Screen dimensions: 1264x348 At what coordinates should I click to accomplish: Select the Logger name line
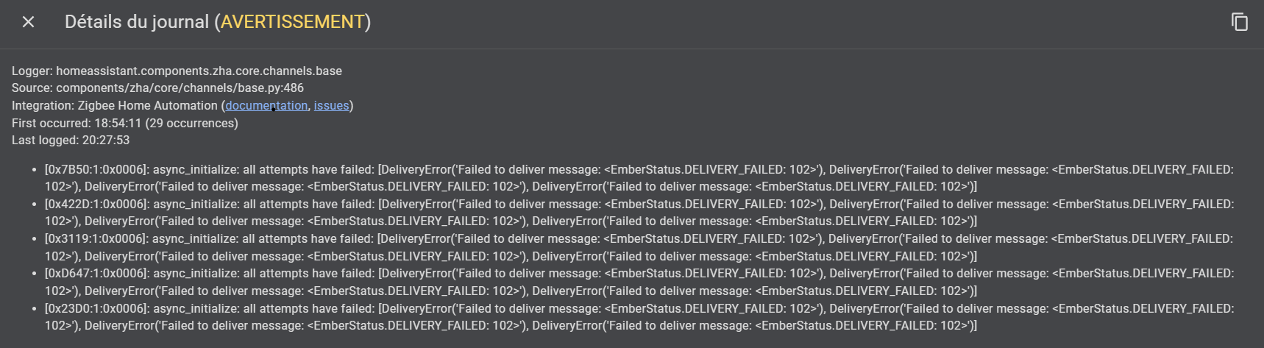[x=177, y=71]
